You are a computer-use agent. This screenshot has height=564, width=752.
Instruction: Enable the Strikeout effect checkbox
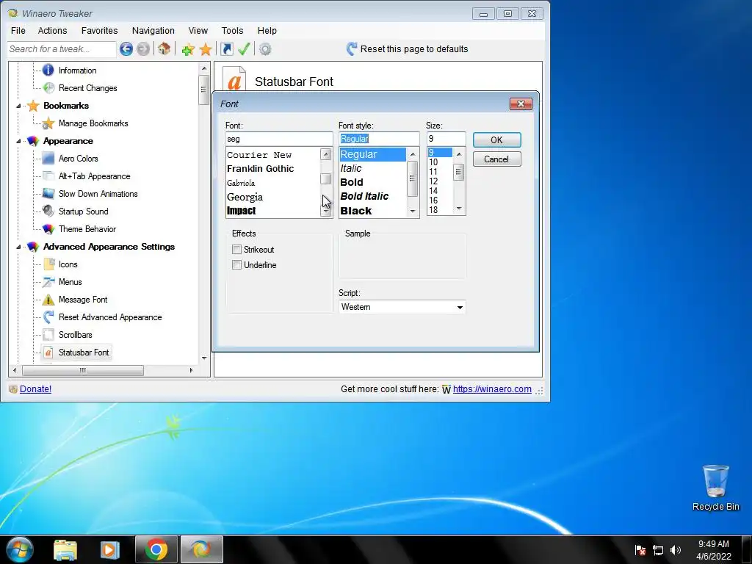point(236,250)
